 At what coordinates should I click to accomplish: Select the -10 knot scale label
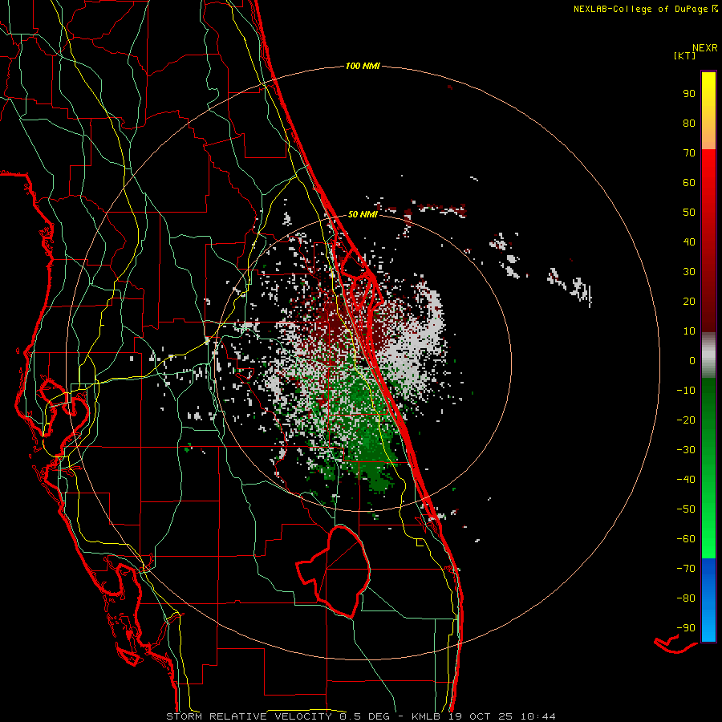pyautogui.click(x=686, y=391)
